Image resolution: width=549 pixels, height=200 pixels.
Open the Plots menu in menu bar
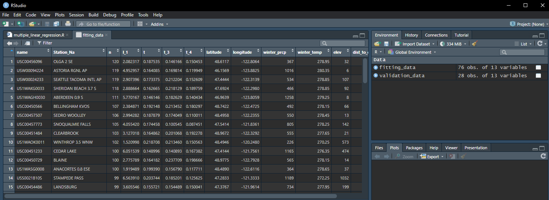point(60,15)
